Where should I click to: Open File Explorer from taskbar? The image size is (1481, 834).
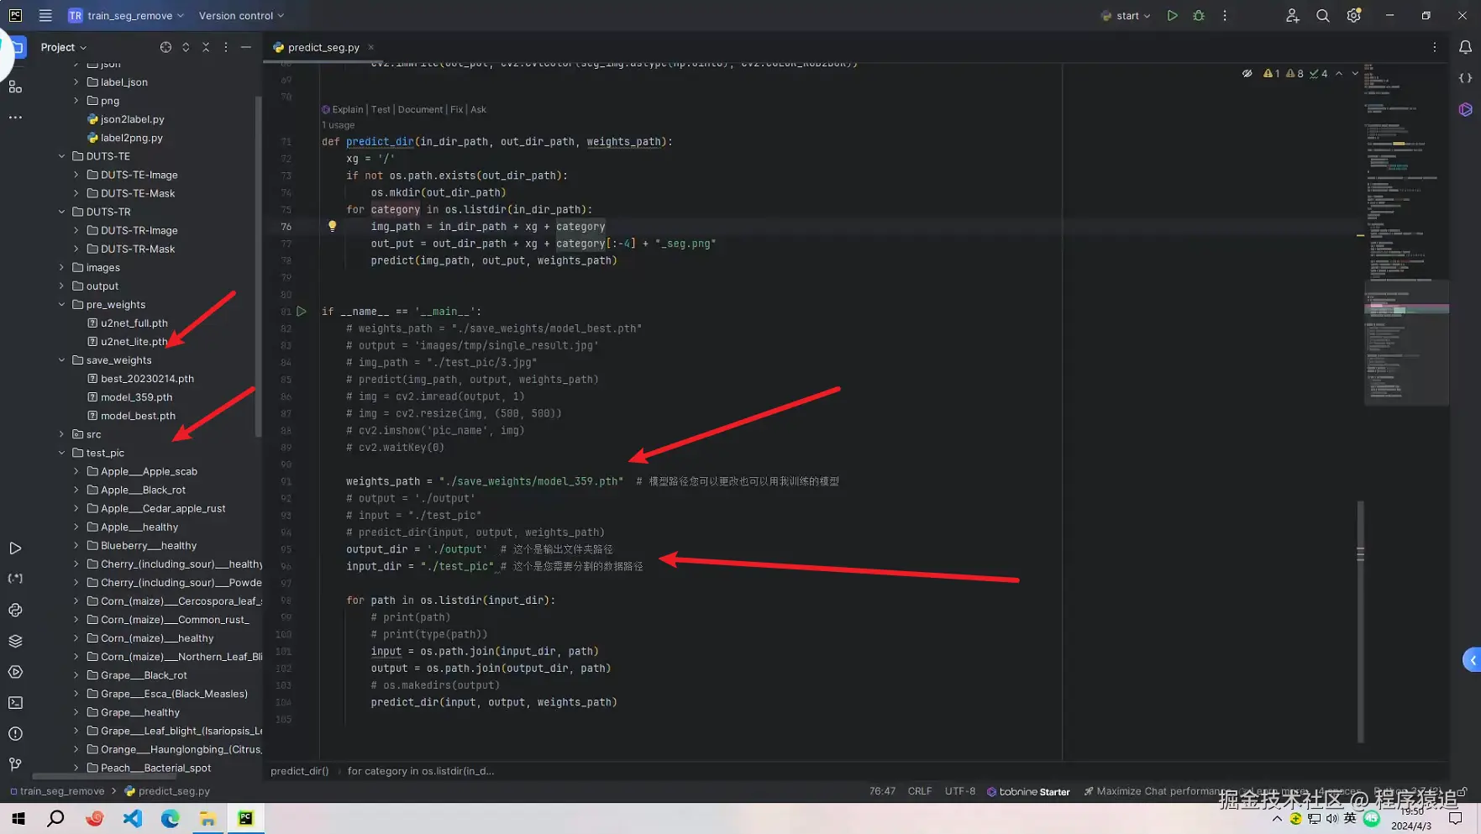[207, 818]
